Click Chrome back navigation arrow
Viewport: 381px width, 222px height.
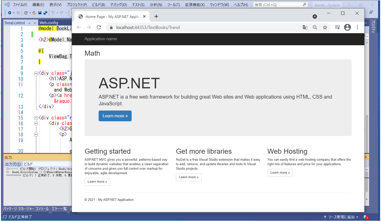pos(79,27)
